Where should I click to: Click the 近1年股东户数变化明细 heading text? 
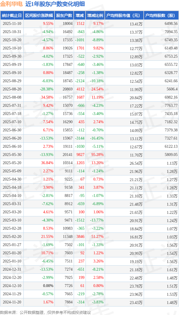pyautogui.click(x=55, y=4)
